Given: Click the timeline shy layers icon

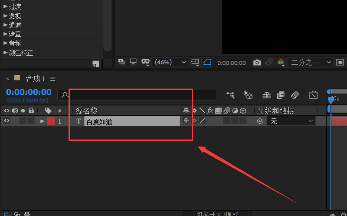Looking at the screenshot, I should point(267,95).
